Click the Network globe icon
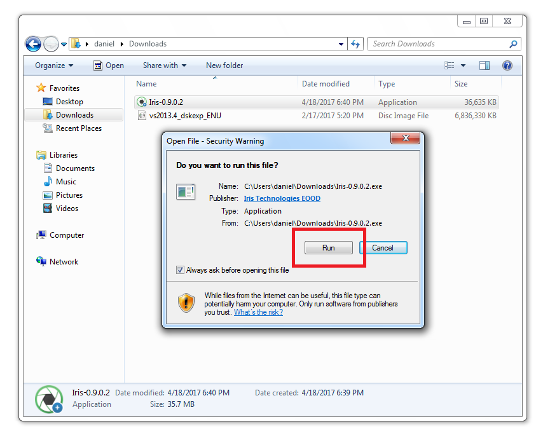Image resolution: width=550 pixels, height=438 pixels. (41, 261)
